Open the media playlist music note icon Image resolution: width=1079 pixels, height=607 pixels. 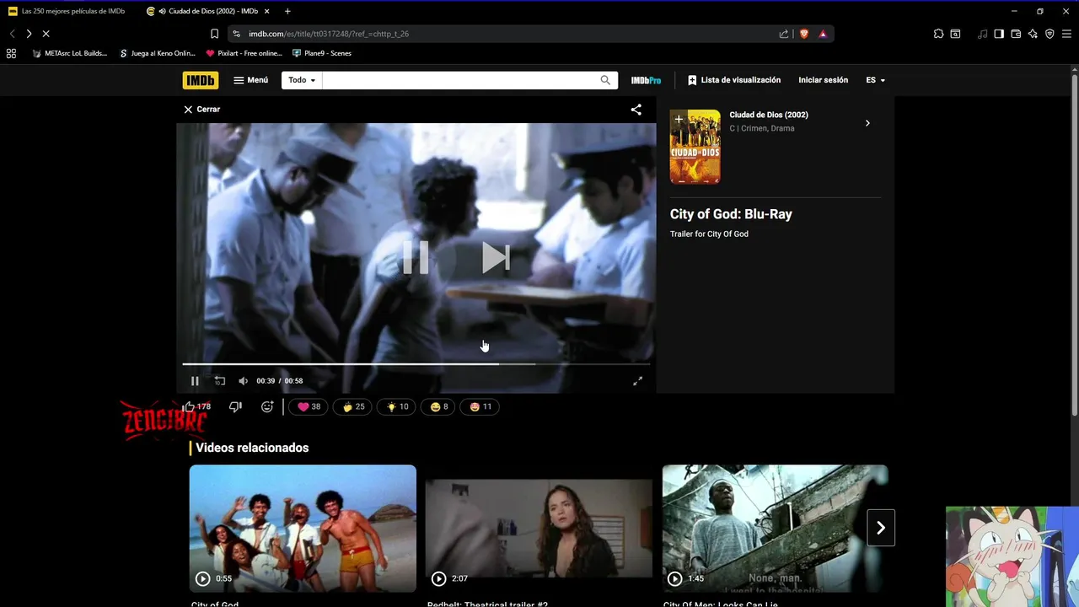[x=982, y=34]
